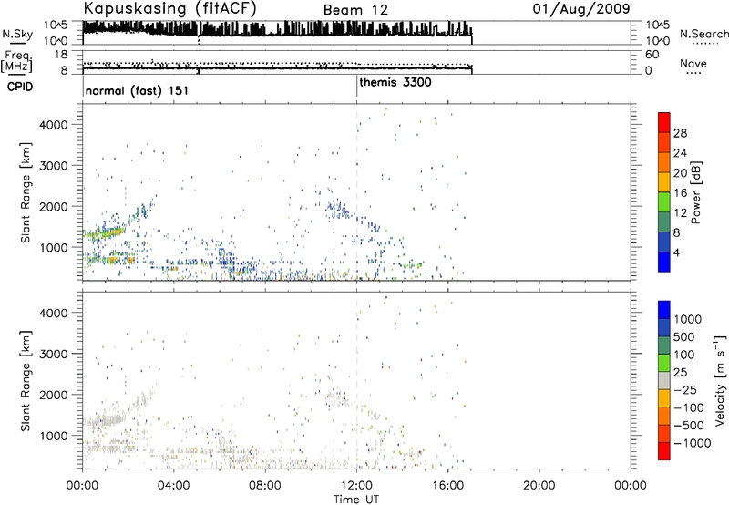Screen dimensions: 729x505
Task: Click the "CPID" label
Action: coord(20,87)
